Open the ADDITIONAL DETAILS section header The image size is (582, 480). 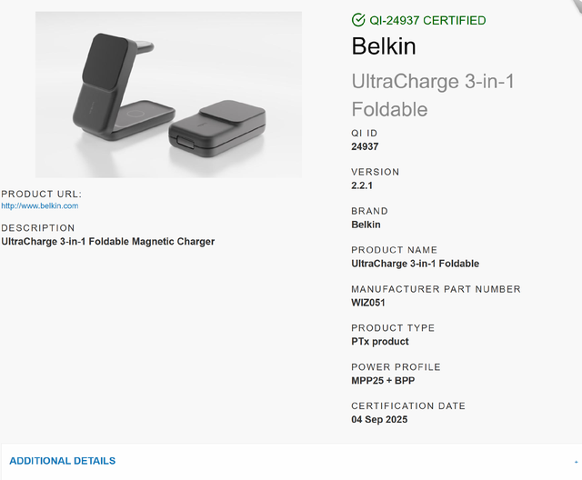coord(63,461)
